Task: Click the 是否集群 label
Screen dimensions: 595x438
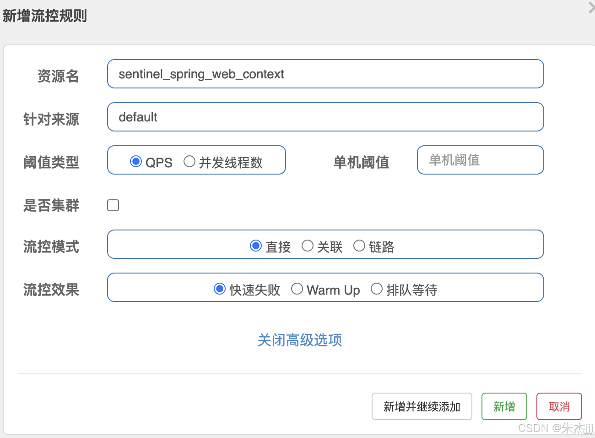Action: [x=51, y=205]
